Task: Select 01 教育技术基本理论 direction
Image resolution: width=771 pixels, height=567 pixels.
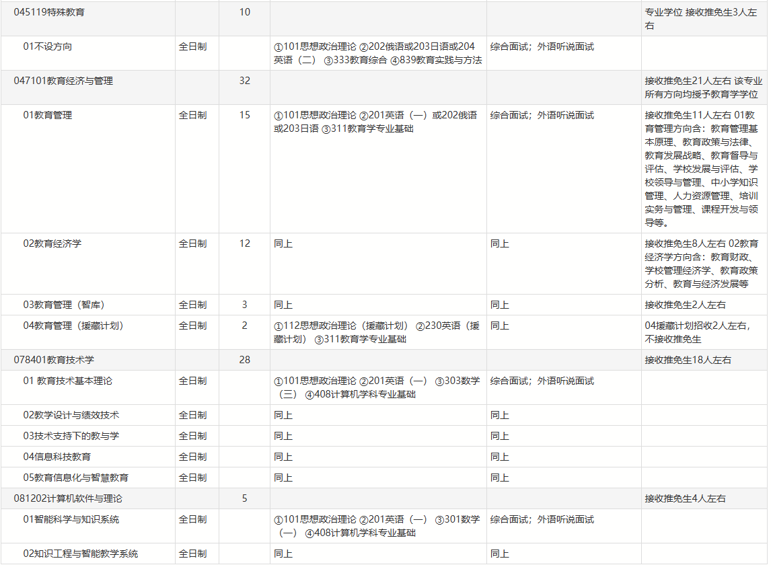Action: point(68,381)
